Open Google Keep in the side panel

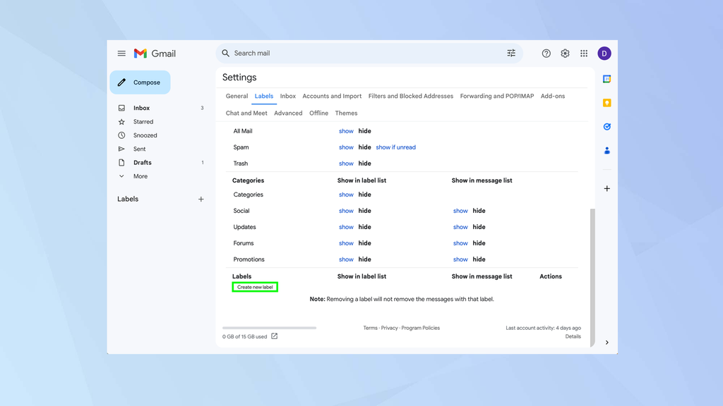point(607,102)
